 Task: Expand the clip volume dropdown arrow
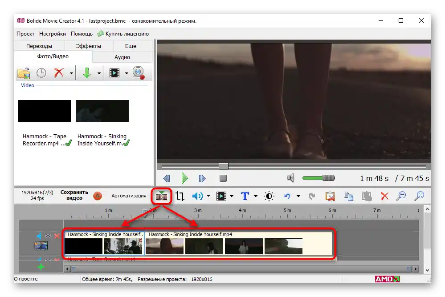tap(208, 196)
